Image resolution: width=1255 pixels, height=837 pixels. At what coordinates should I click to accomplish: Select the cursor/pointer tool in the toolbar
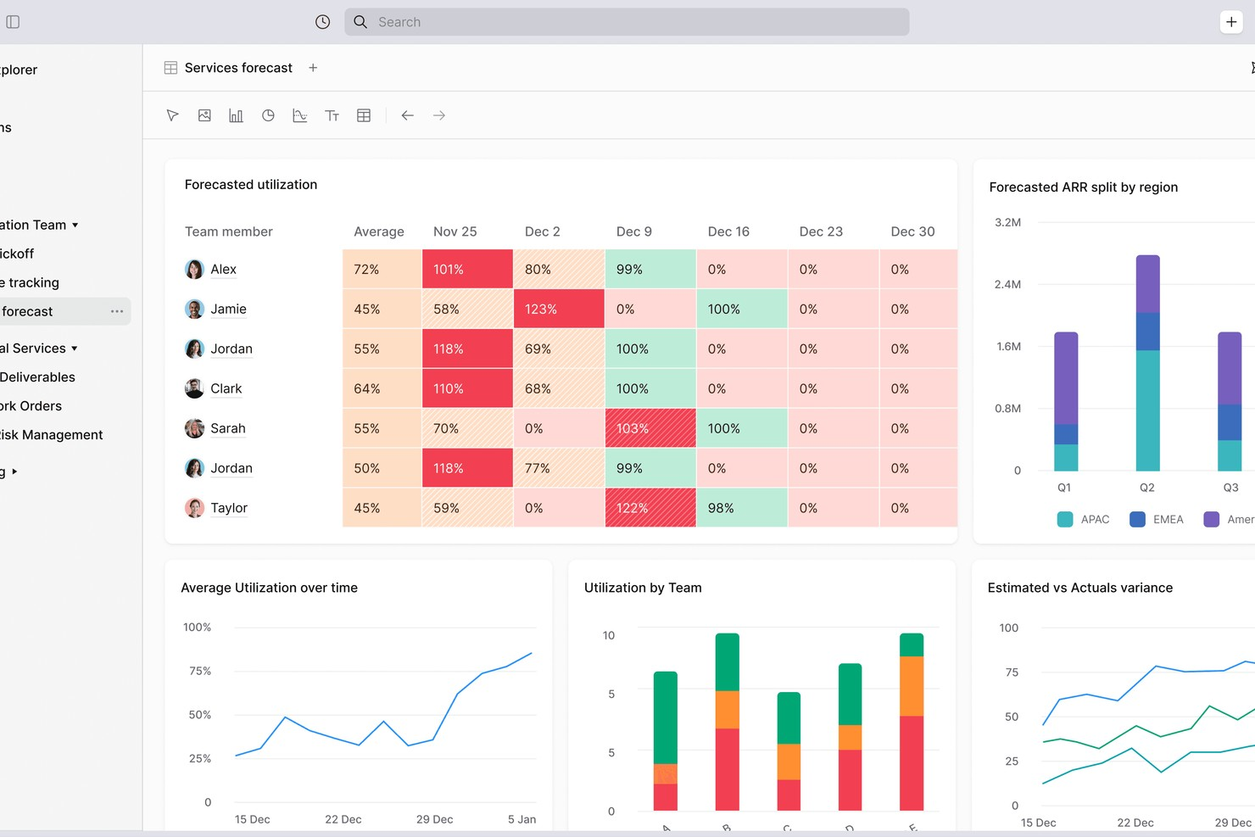tap(172, 115)
